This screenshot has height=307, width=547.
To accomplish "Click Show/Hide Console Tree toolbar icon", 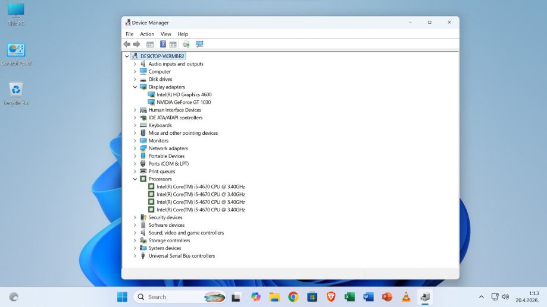I will [150, 44].
